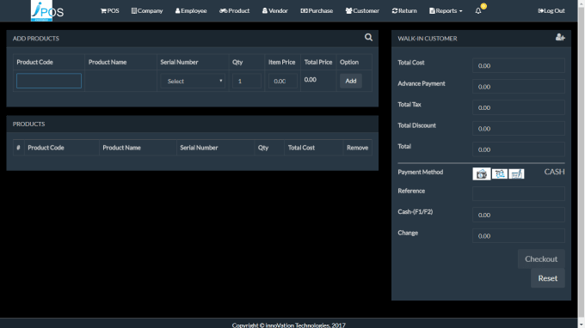
Task: Click the Total amount field
Action: (x=519, y=149)
